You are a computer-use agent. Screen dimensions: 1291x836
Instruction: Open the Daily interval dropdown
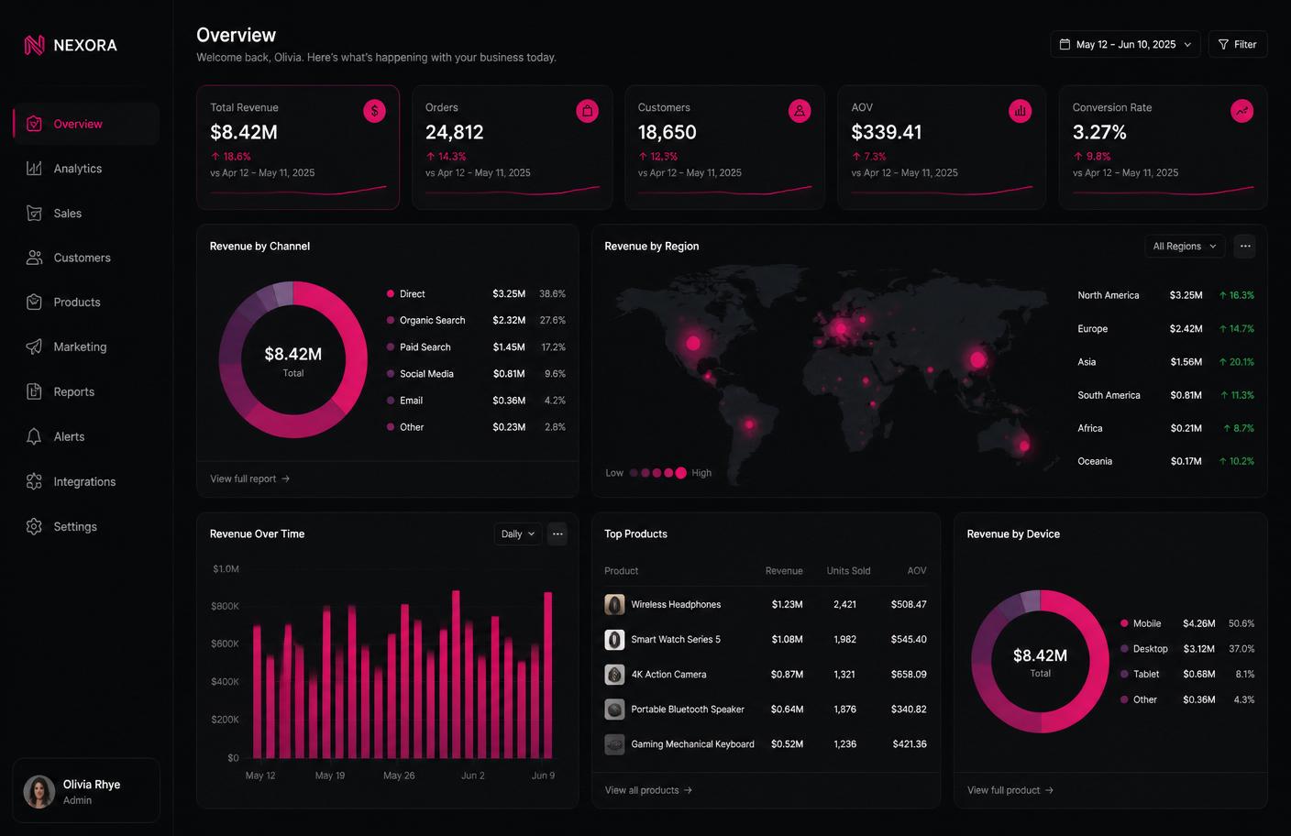[x=517, y=533]
